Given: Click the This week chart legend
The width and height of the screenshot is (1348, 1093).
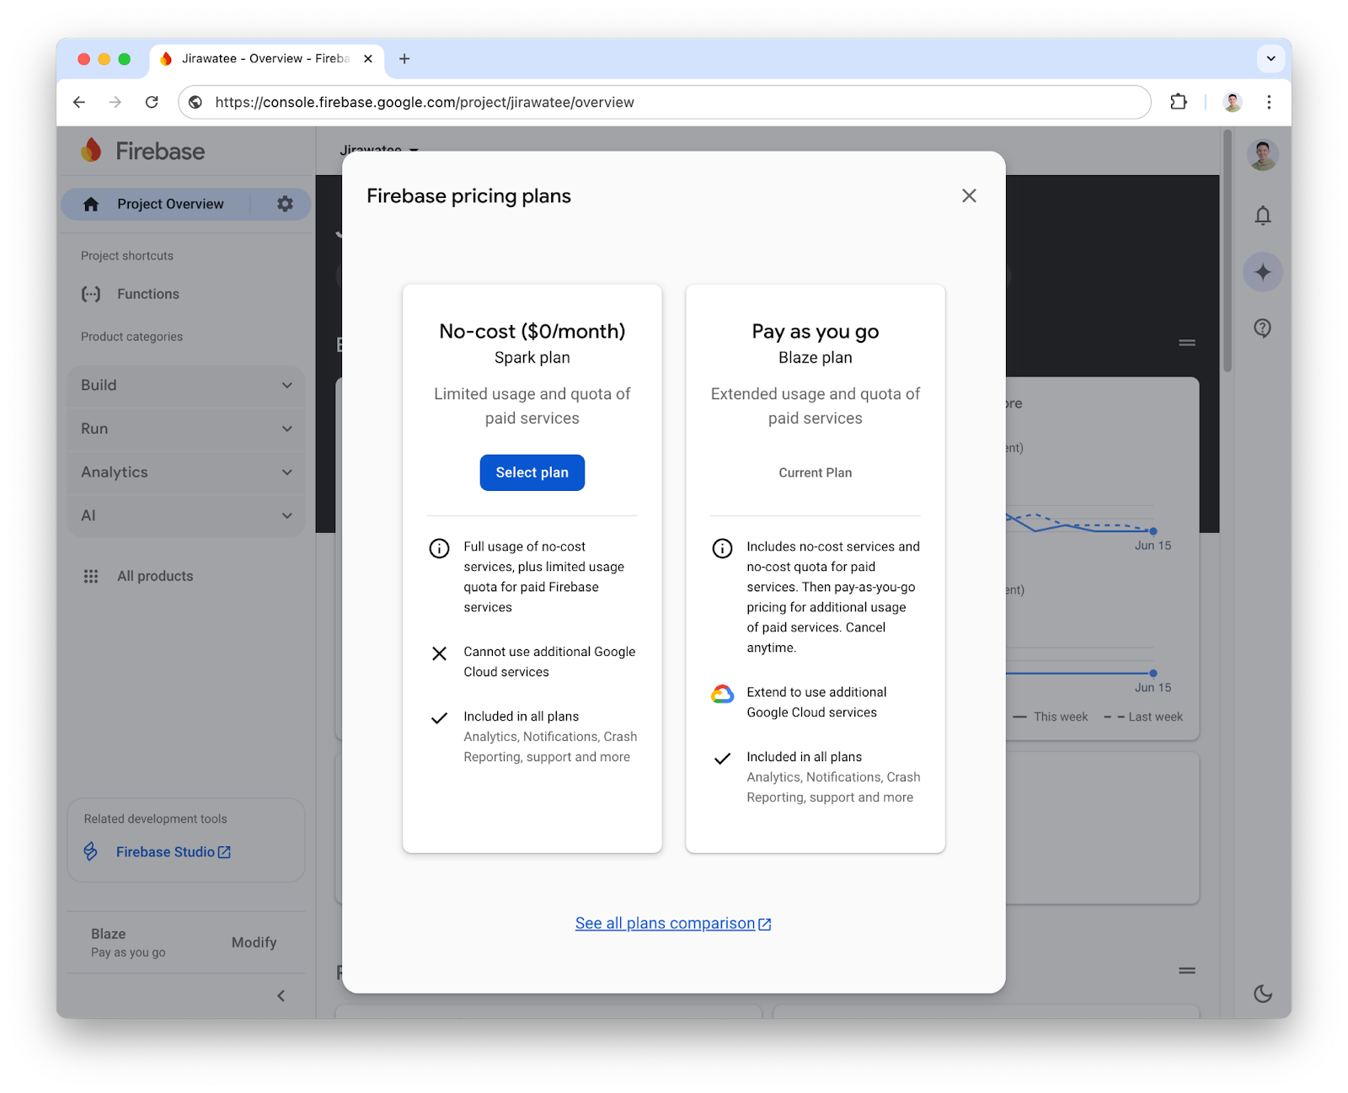Looking at the screenshot, I should point(1050,717).
